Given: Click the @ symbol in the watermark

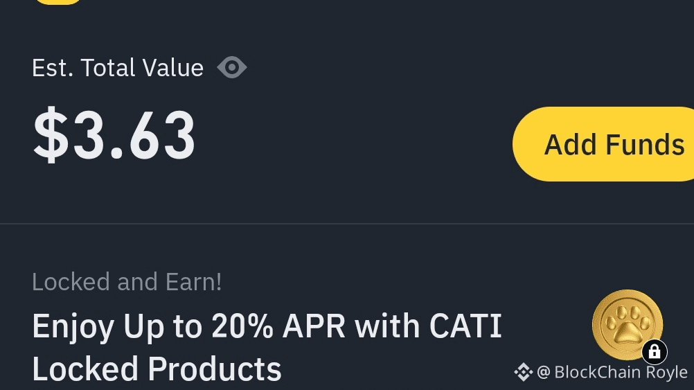Looking at the screenshot, I should click(543, 373).
